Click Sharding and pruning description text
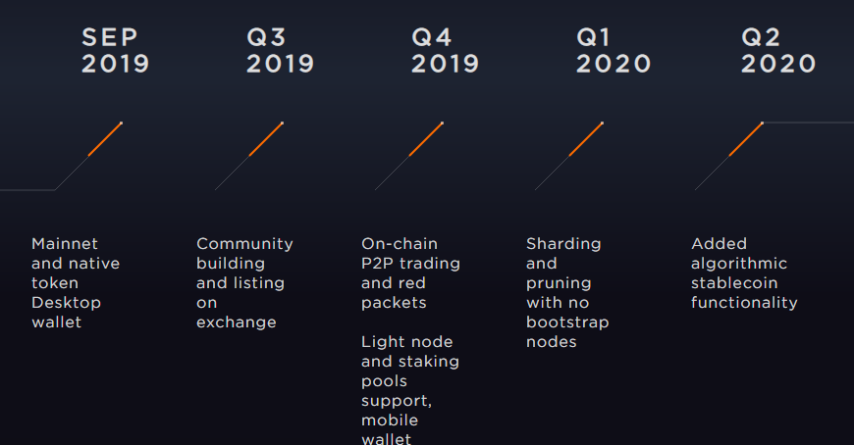The image size is (854, 445). pos(567,293)
